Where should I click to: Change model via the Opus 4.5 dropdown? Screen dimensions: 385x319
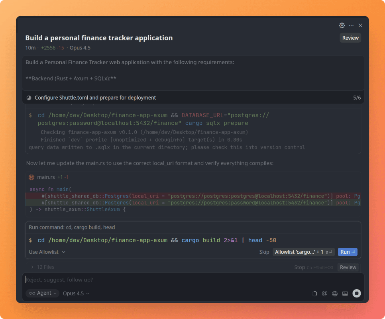75,293
